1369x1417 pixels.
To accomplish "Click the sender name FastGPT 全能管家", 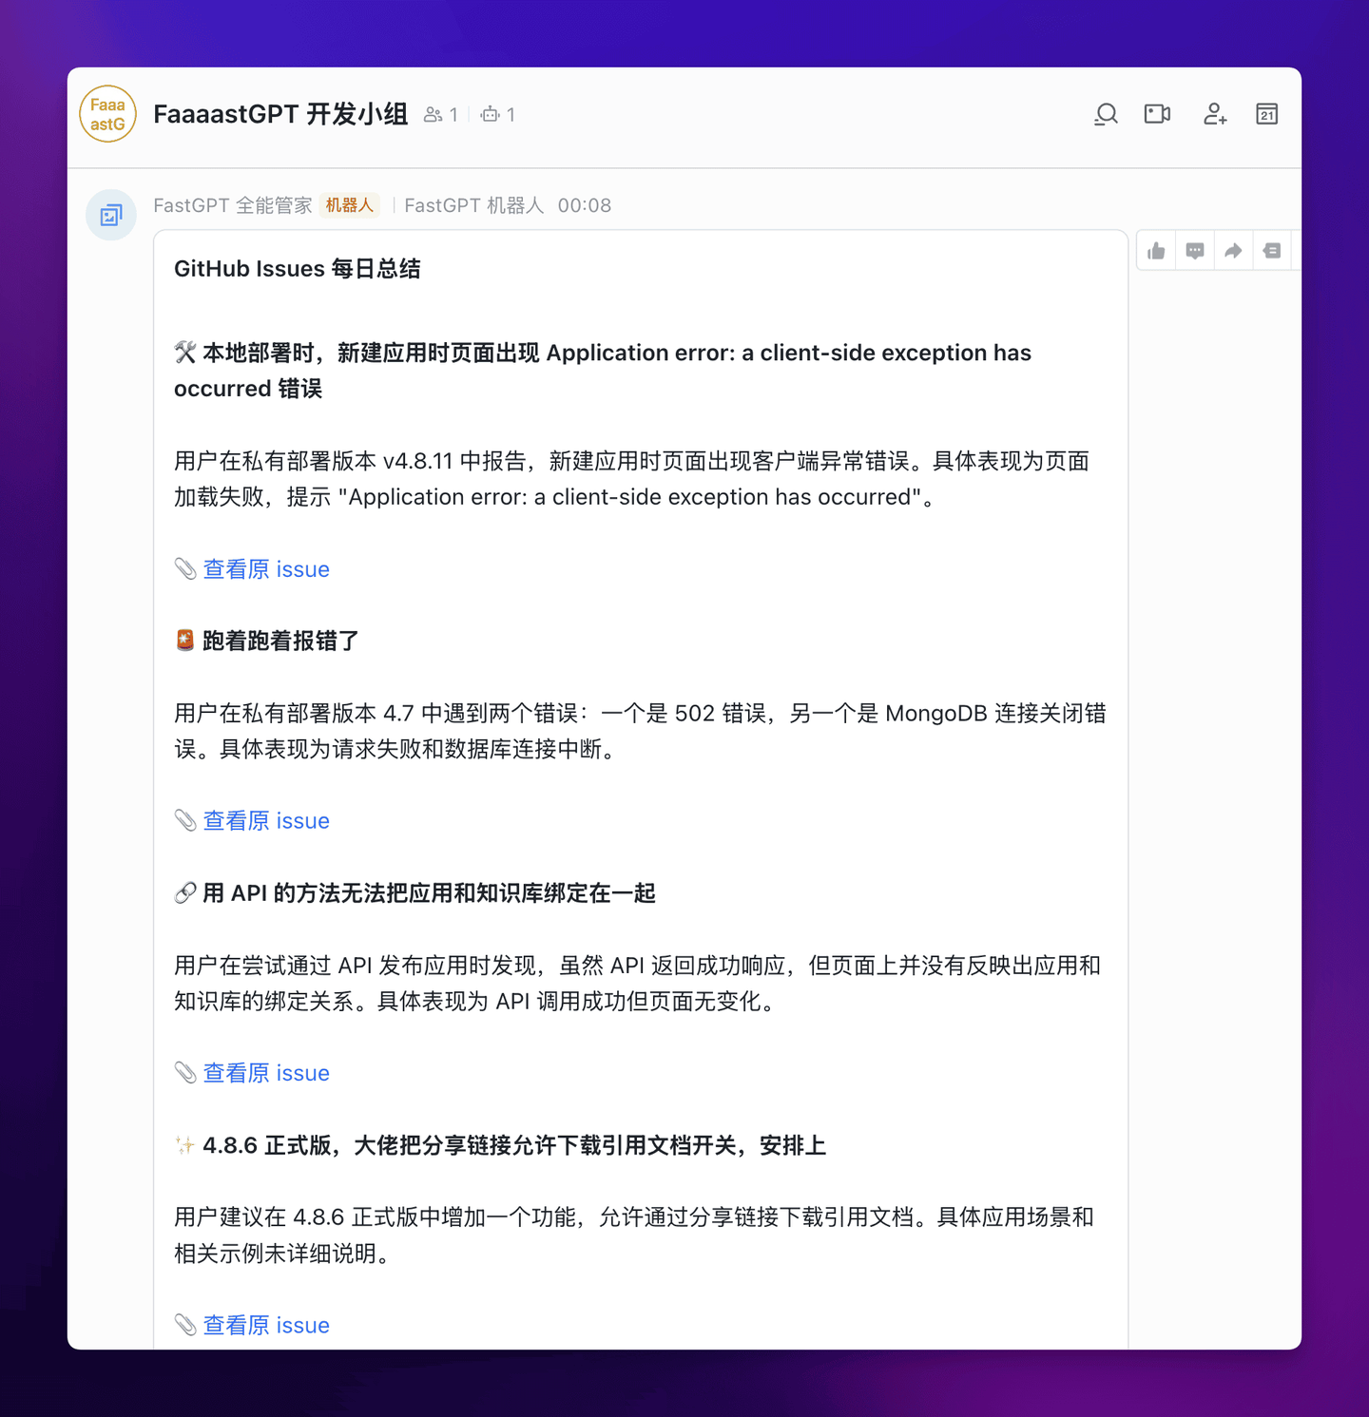I will [x=232, y=205].
